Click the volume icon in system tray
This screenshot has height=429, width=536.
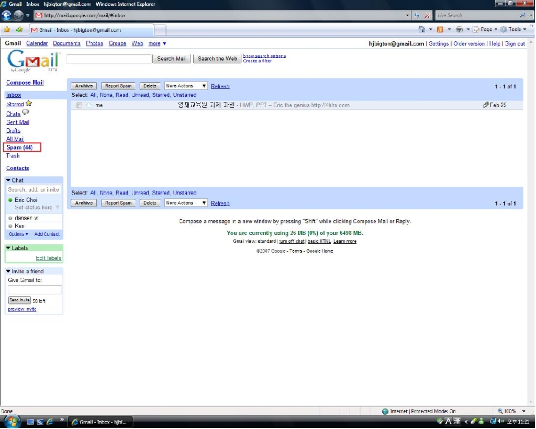tap(500, 422)
